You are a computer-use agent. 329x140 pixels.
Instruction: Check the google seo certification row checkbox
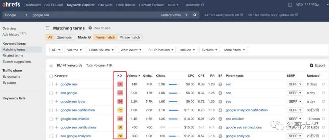click(51, 110)
